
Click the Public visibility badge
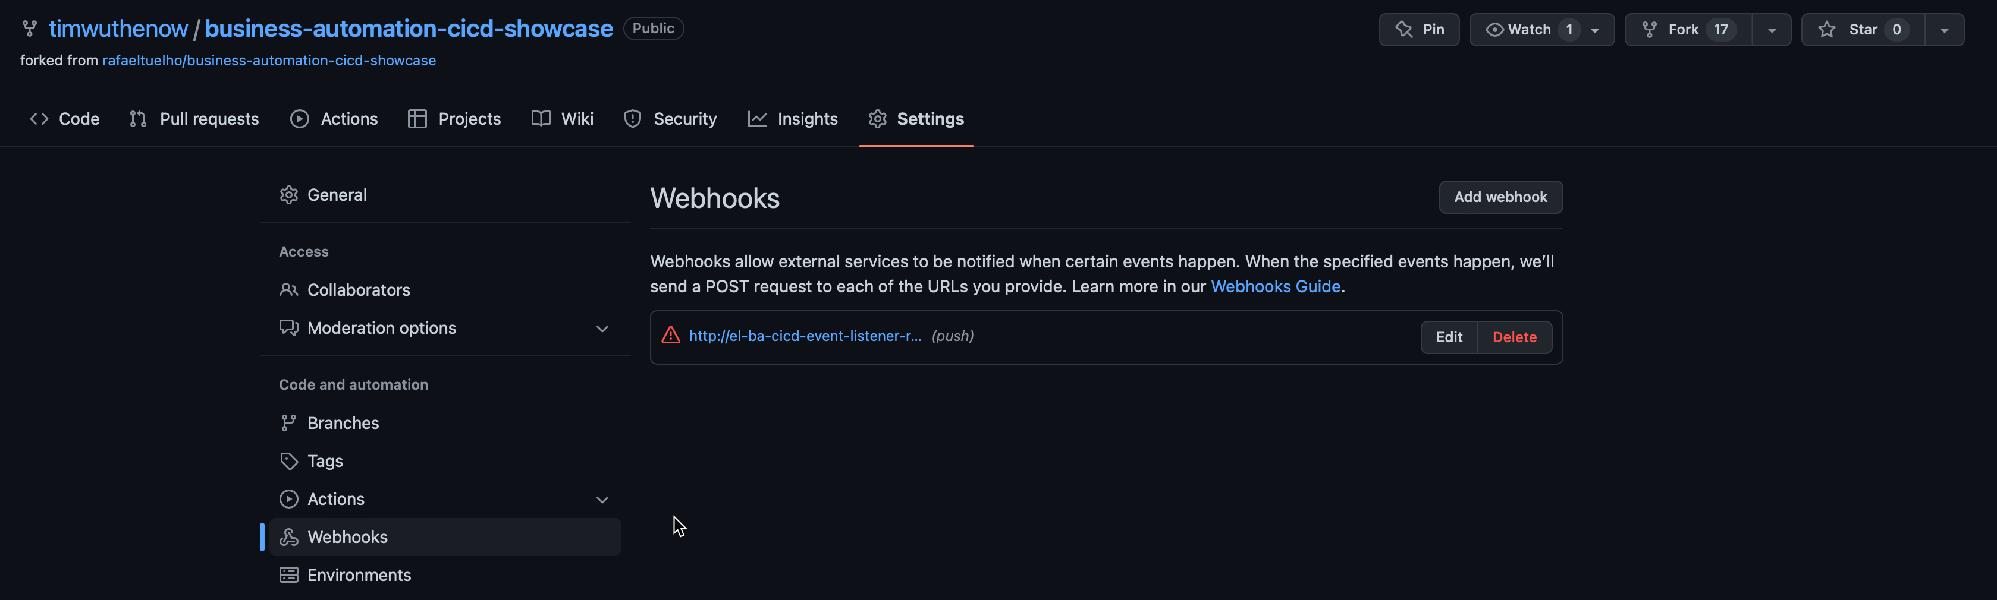click(653, 29)
